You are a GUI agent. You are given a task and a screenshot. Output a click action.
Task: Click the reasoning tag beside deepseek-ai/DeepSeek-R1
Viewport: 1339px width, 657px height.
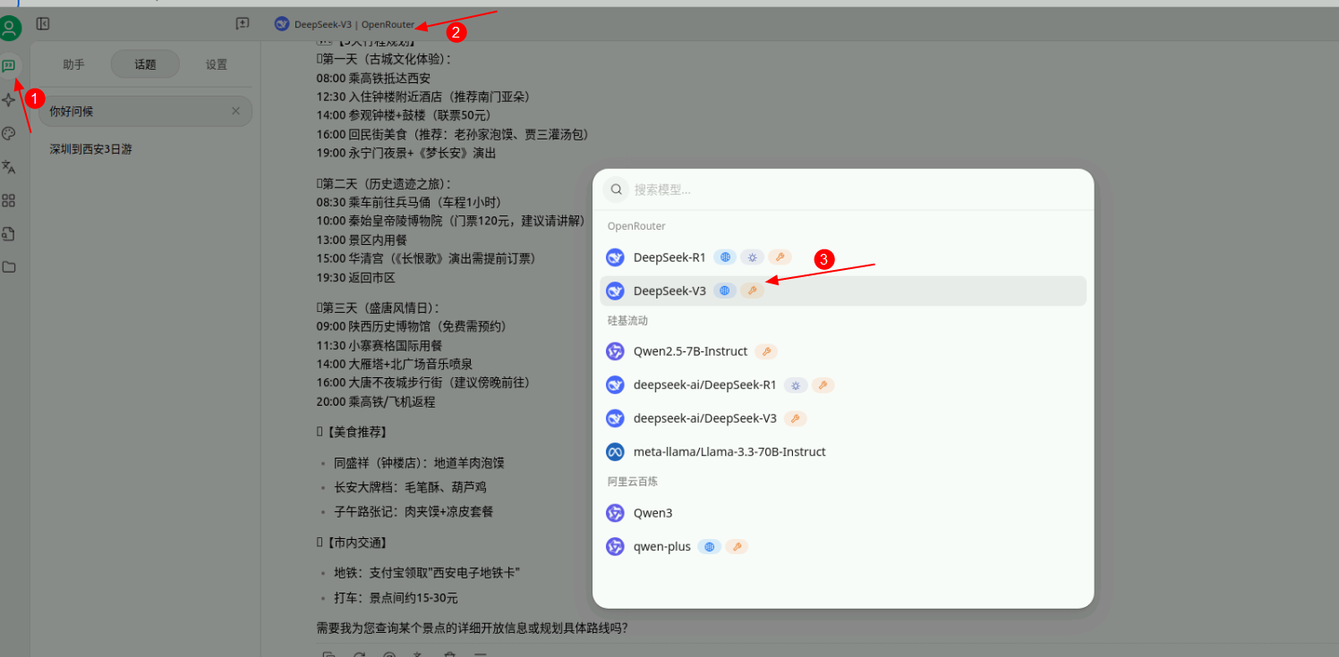(796, 385)
